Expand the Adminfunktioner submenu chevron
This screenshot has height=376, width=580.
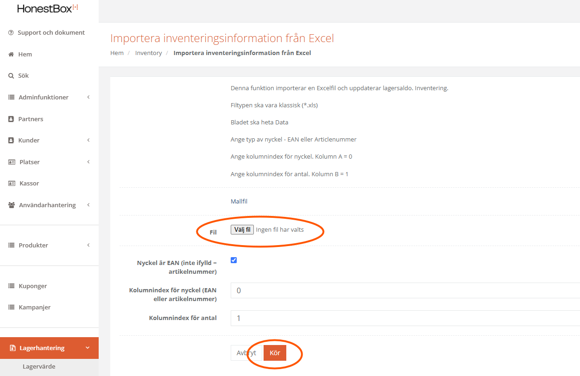click(88, 97)
